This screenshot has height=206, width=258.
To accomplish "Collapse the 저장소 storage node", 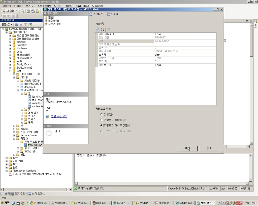I will coord(14,139).
